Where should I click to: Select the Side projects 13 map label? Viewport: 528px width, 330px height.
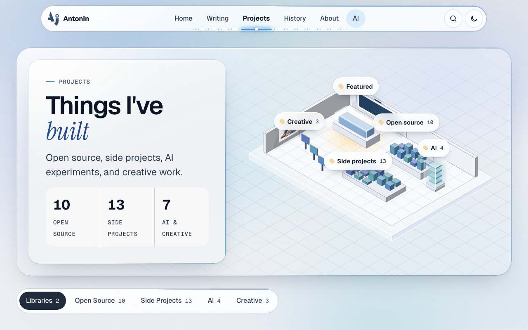click(x=358, y=161)
